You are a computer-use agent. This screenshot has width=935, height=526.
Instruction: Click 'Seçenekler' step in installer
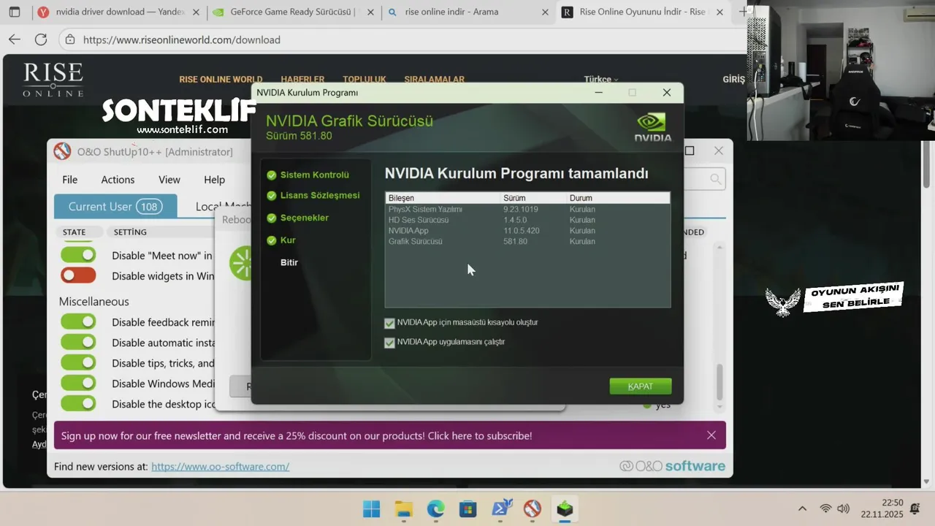tap(305, 218)
